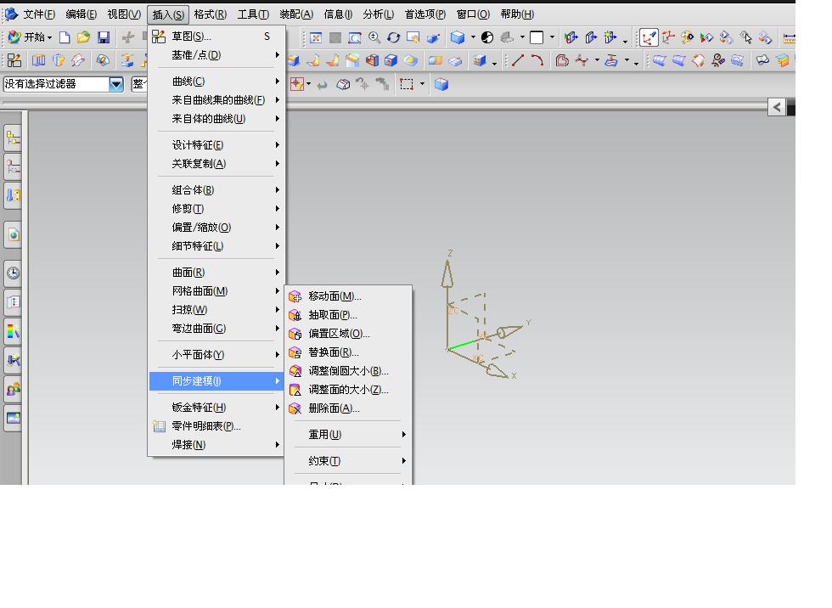Click the snap point crosshair icon

coord(296,84)
